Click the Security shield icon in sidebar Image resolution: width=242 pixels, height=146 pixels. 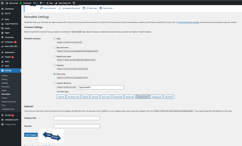(2, 115)
